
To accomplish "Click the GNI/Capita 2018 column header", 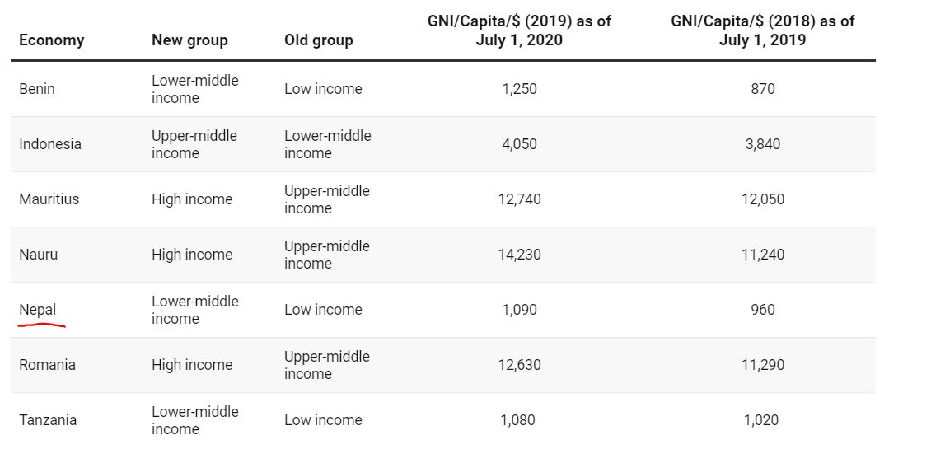I will [x=763, y=30].
